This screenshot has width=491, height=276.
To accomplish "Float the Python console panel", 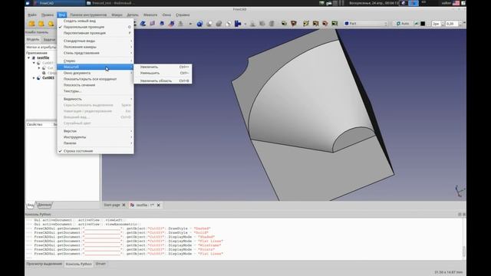I will pos(460,215).
